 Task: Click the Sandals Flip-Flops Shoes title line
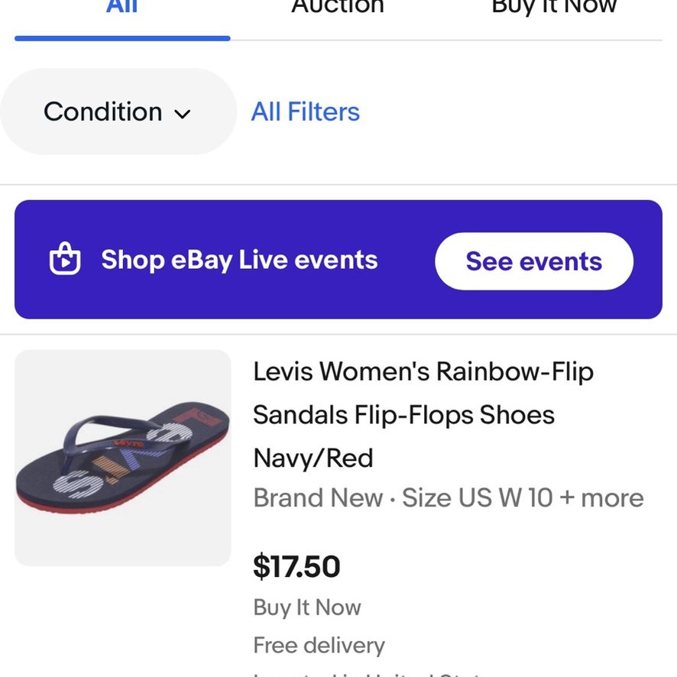404,415
